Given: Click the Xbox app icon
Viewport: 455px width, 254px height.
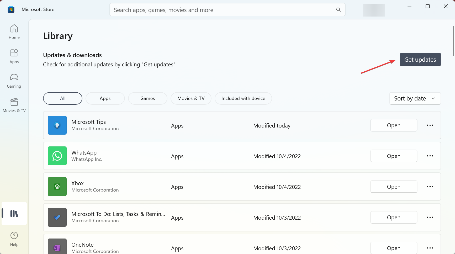Looking at the screenshot, I should [57, 187].
